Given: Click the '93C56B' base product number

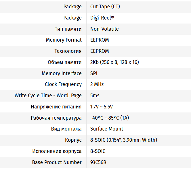Looking at the screenshot, I should (98, 162).
